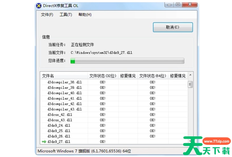Click the first 修复情况 column header

tap(128, 76)
